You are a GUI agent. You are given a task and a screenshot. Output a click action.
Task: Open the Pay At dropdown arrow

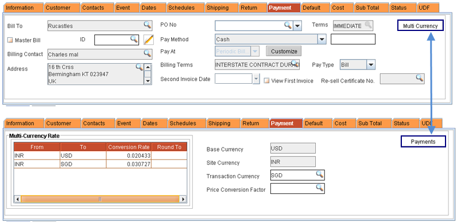pos(255,51)
